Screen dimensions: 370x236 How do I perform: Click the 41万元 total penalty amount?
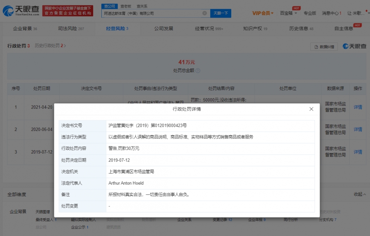tap(186, 62)
